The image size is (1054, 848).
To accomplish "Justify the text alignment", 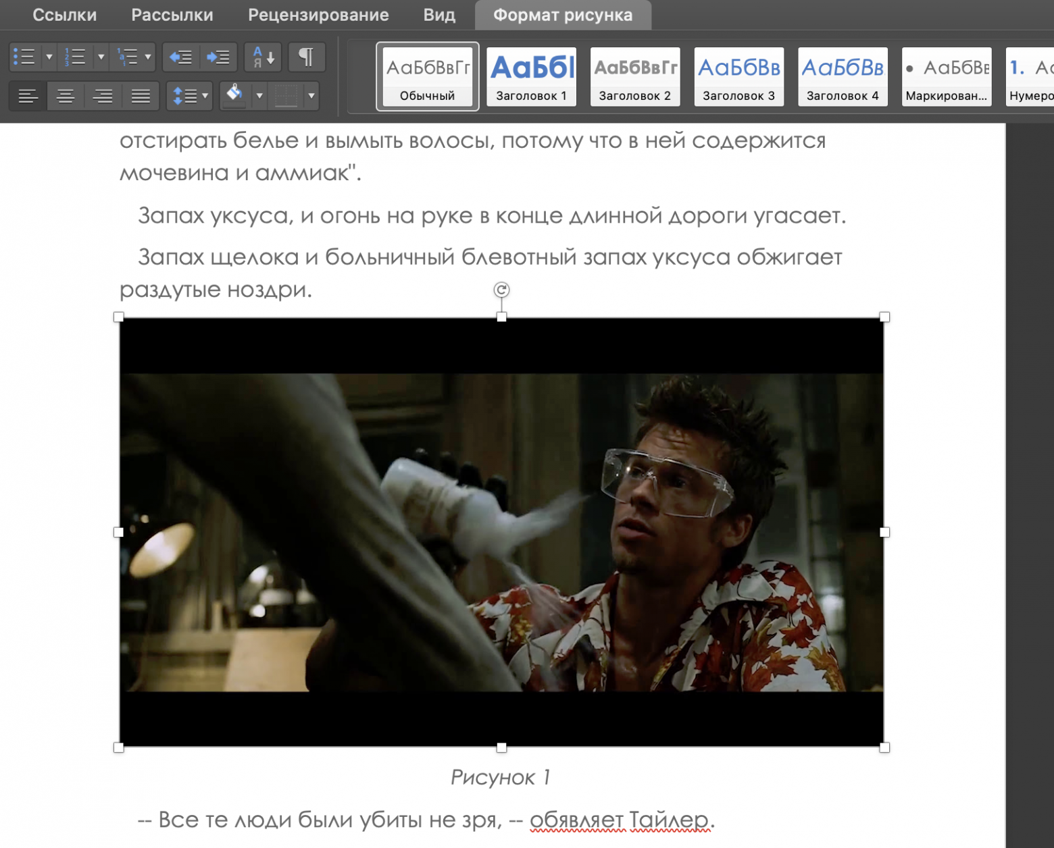I will [x=141, y=96].
